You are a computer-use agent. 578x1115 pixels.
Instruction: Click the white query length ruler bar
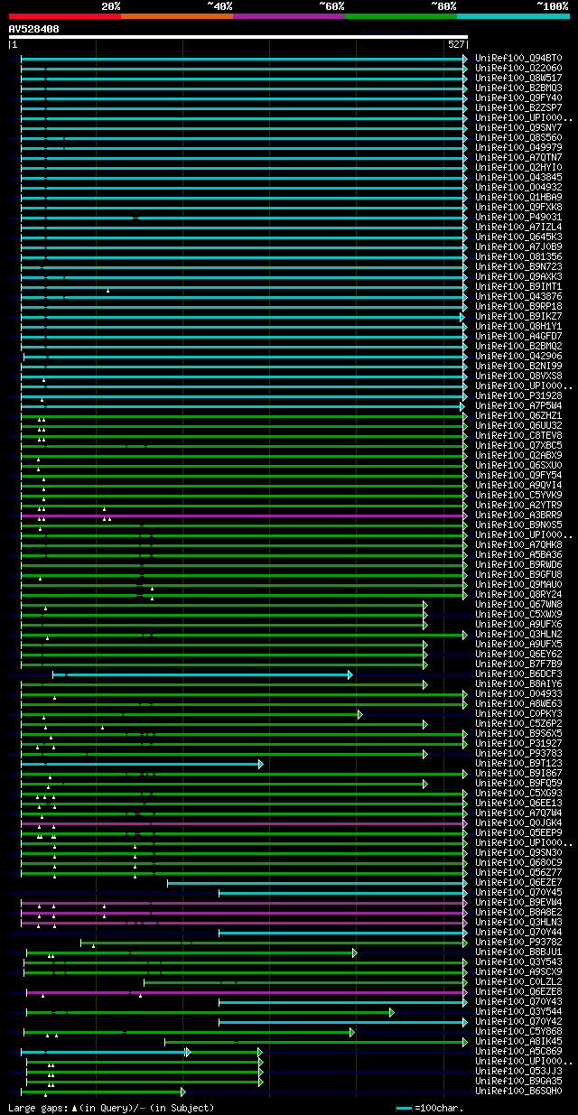(238, 37)
